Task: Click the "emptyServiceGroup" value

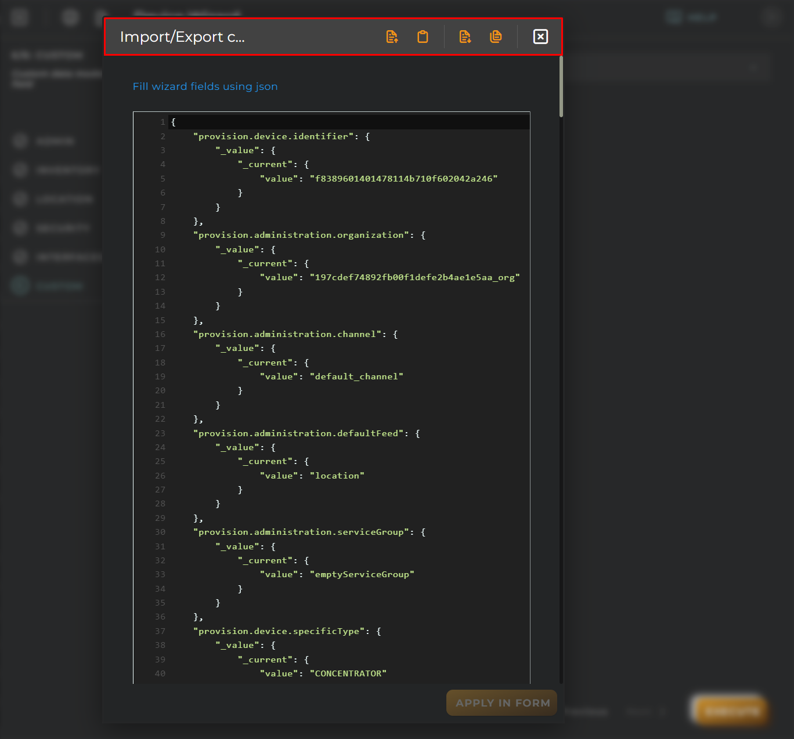Action: click(362, 574)
